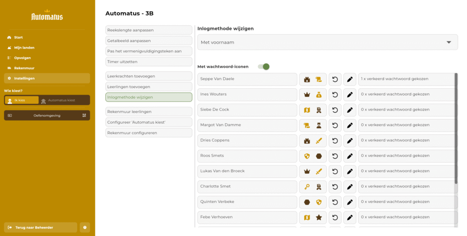
Task: Edit password icons for Ines Wouters
Action: coord(350,95)
